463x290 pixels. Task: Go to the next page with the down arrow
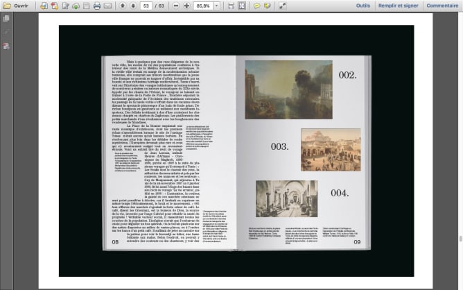[133, 6]
